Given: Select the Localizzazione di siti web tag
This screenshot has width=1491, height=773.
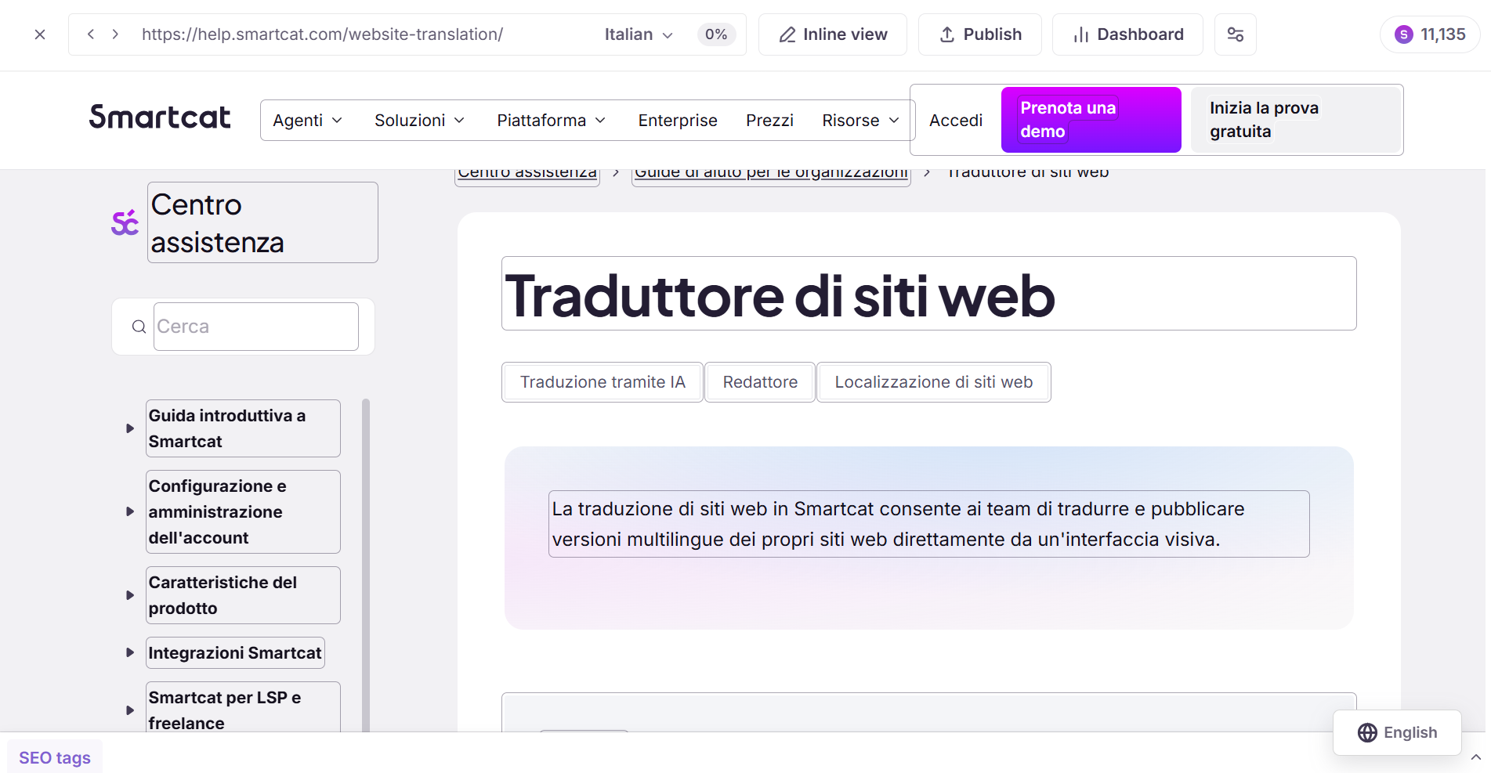Looking at the screenshot, I should pyautogui.click(x=933, y=382).
